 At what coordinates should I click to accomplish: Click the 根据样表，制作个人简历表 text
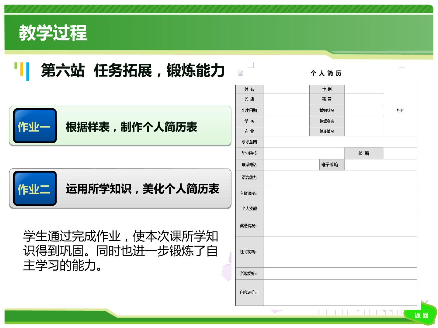[131, 127]
